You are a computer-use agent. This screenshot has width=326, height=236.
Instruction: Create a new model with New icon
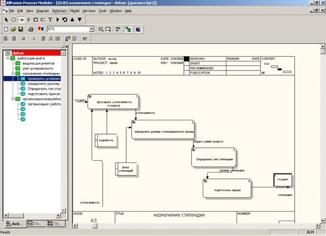click(7, 29)
